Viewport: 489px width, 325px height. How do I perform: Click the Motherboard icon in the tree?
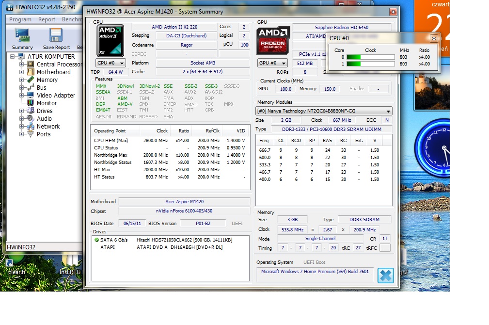pos(31,72)
